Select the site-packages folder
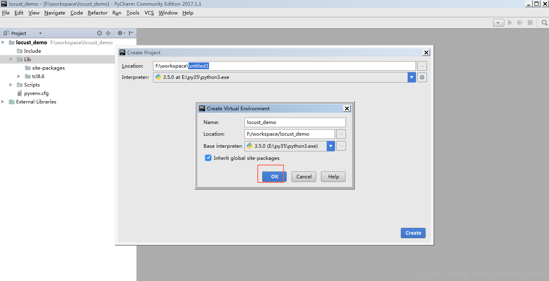Screen dimensions: 549x281 pos(68,68)
